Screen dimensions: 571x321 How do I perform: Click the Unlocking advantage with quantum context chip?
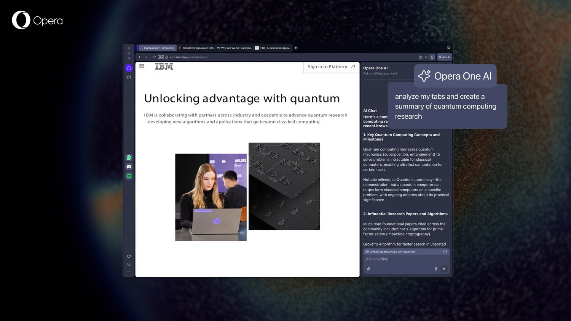click(x=406, y=252)
